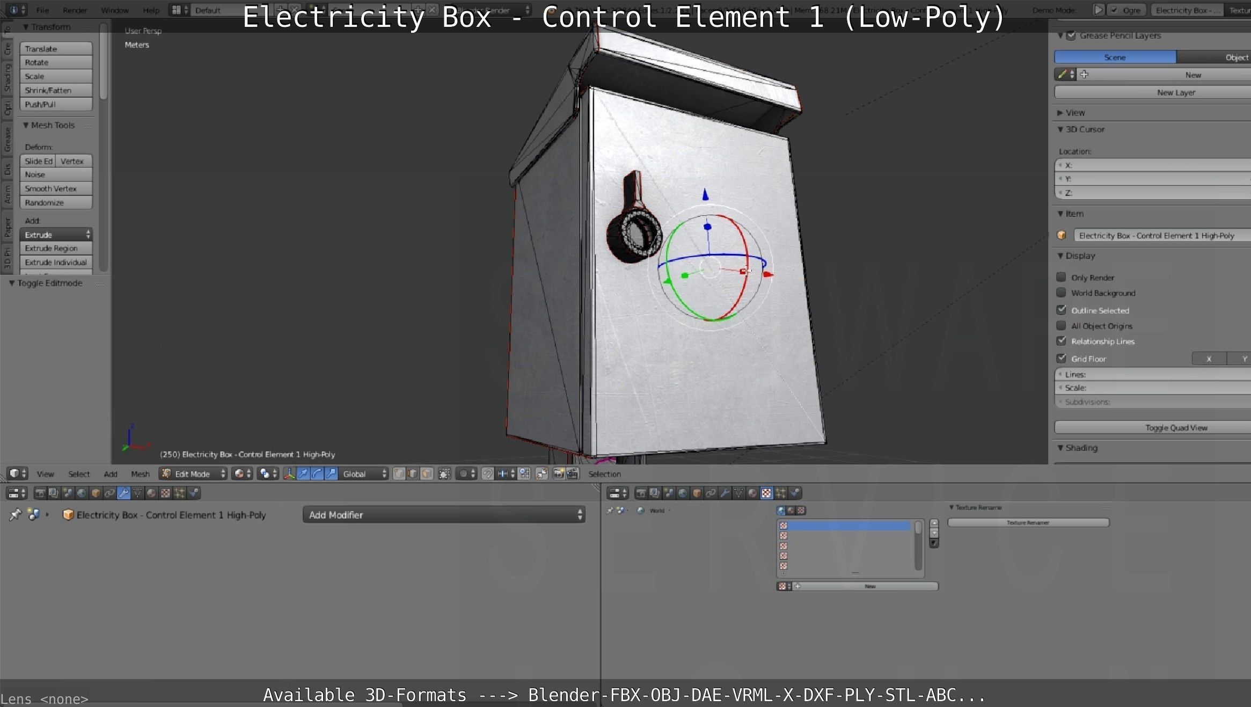1251x707 pixels.
Task: Open Mesh Data tab in modifier properties editor
Action: point(137,493)
